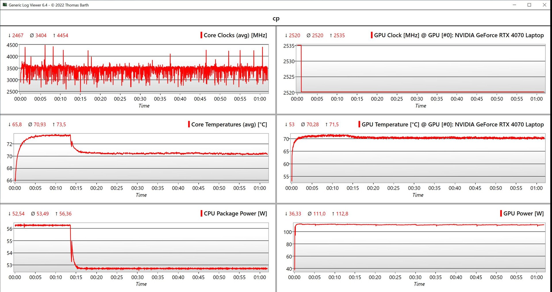This screenshot has width=552, height=292.
Task: Maximize the Generic Log Viewer window
Action: tap(529, 5)
